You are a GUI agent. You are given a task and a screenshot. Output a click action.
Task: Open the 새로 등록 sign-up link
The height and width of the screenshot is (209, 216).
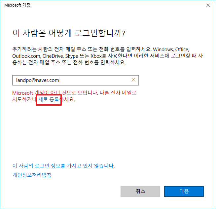coord(49,99)
